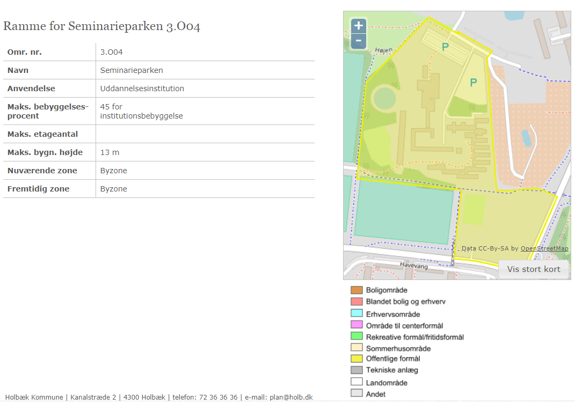
Task: Click the lower-right parking P symbol on map
Action: tap(473, 83)
